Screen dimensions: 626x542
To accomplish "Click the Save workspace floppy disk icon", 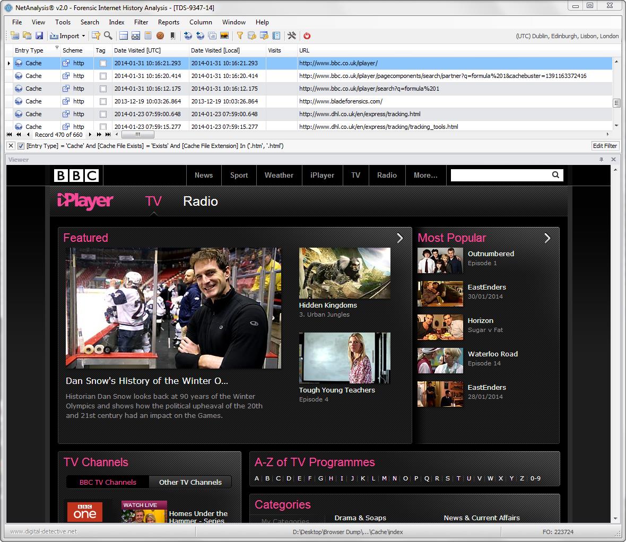I will [x=39, y=36].
